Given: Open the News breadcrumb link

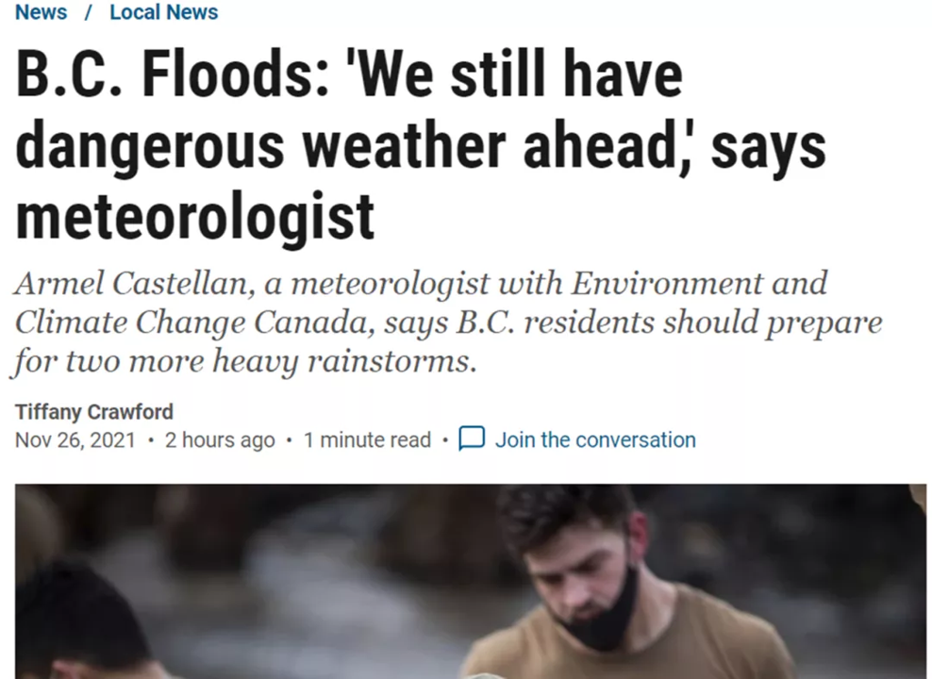Looking at the screenshot, I should click(x=41, y=12).
